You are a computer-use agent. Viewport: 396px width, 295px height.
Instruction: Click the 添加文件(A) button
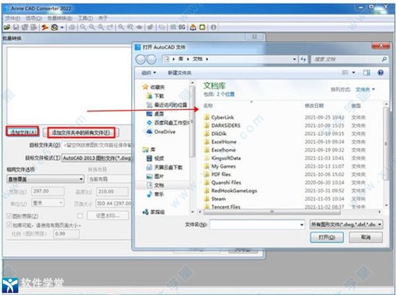pos(22,131)
